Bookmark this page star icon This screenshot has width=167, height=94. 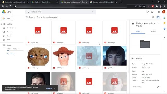pyautogui.click(x=144, y=6)
